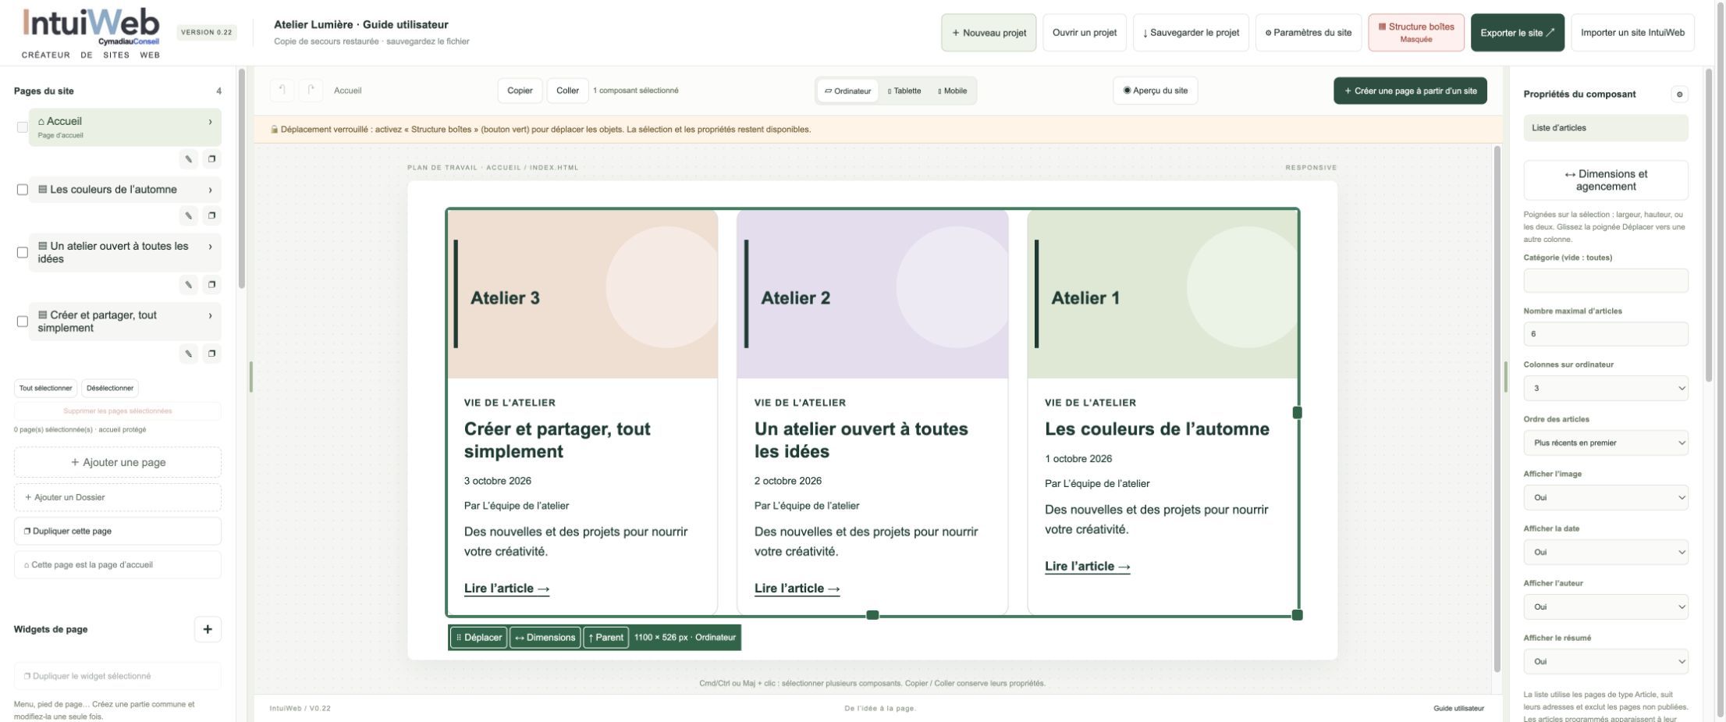Edit the Les couleurs de l'automne page via pencil icon

(x=188, y=215)
